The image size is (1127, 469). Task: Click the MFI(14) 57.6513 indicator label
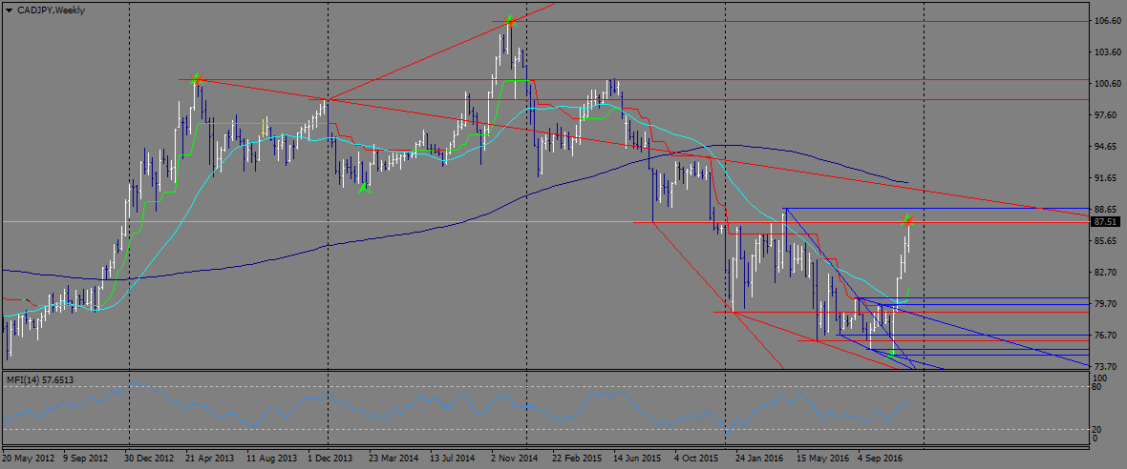(40, 378)
